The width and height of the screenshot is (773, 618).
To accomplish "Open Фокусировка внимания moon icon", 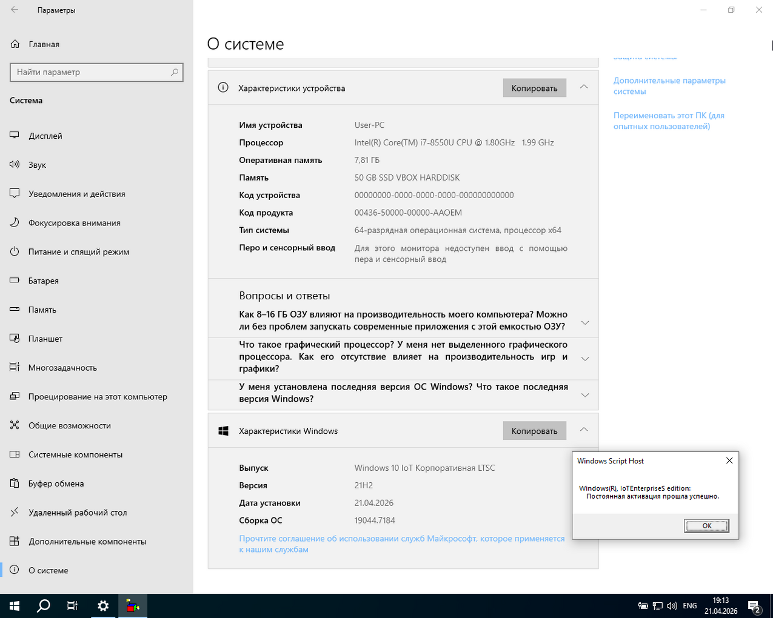I will click(x=15, y=223).
